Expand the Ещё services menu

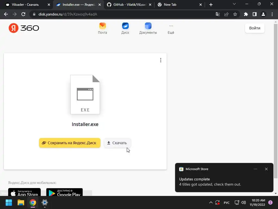point(171,29)
